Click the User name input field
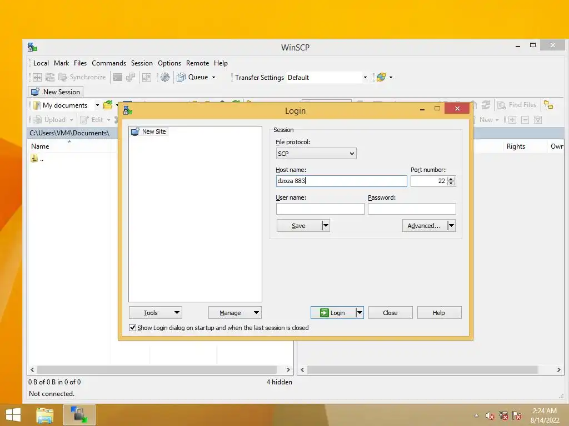The width and height of the screenshot is (569, 426). click(320, 209)
